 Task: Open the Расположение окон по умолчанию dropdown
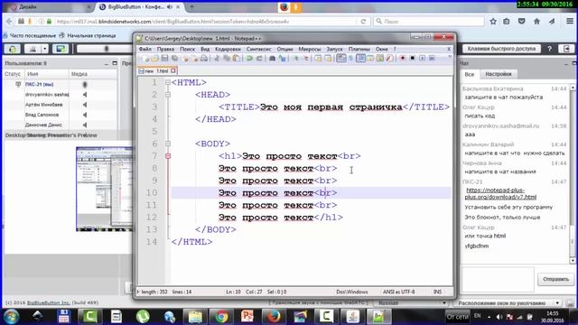pos(508,303)
